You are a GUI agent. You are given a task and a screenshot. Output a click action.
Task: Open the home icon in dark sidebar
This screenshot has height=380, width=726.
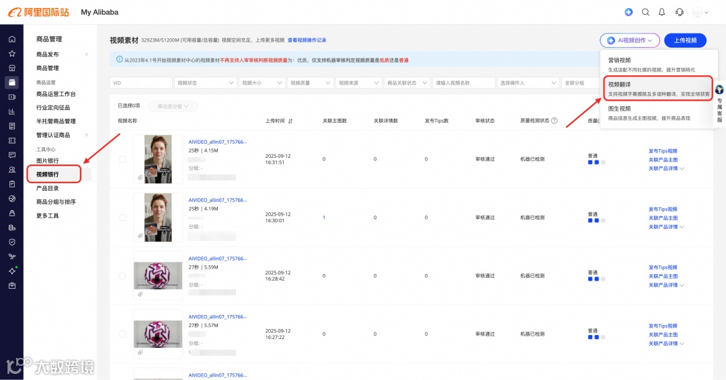(12, 40)
